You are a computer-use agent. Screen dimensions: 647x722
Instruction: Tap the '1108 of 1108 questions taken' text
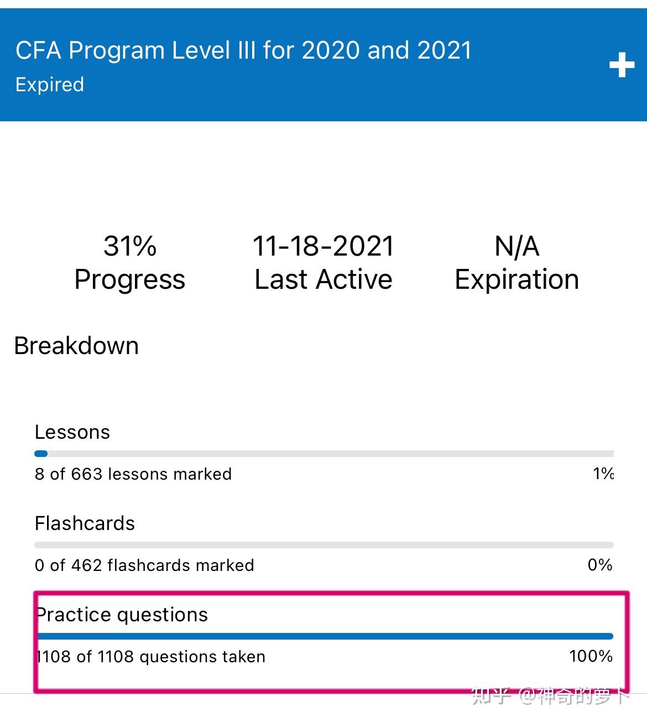tap(150, 656)
